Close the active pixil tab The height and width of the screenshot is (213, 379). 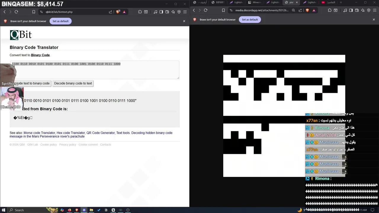pos(297,2)
